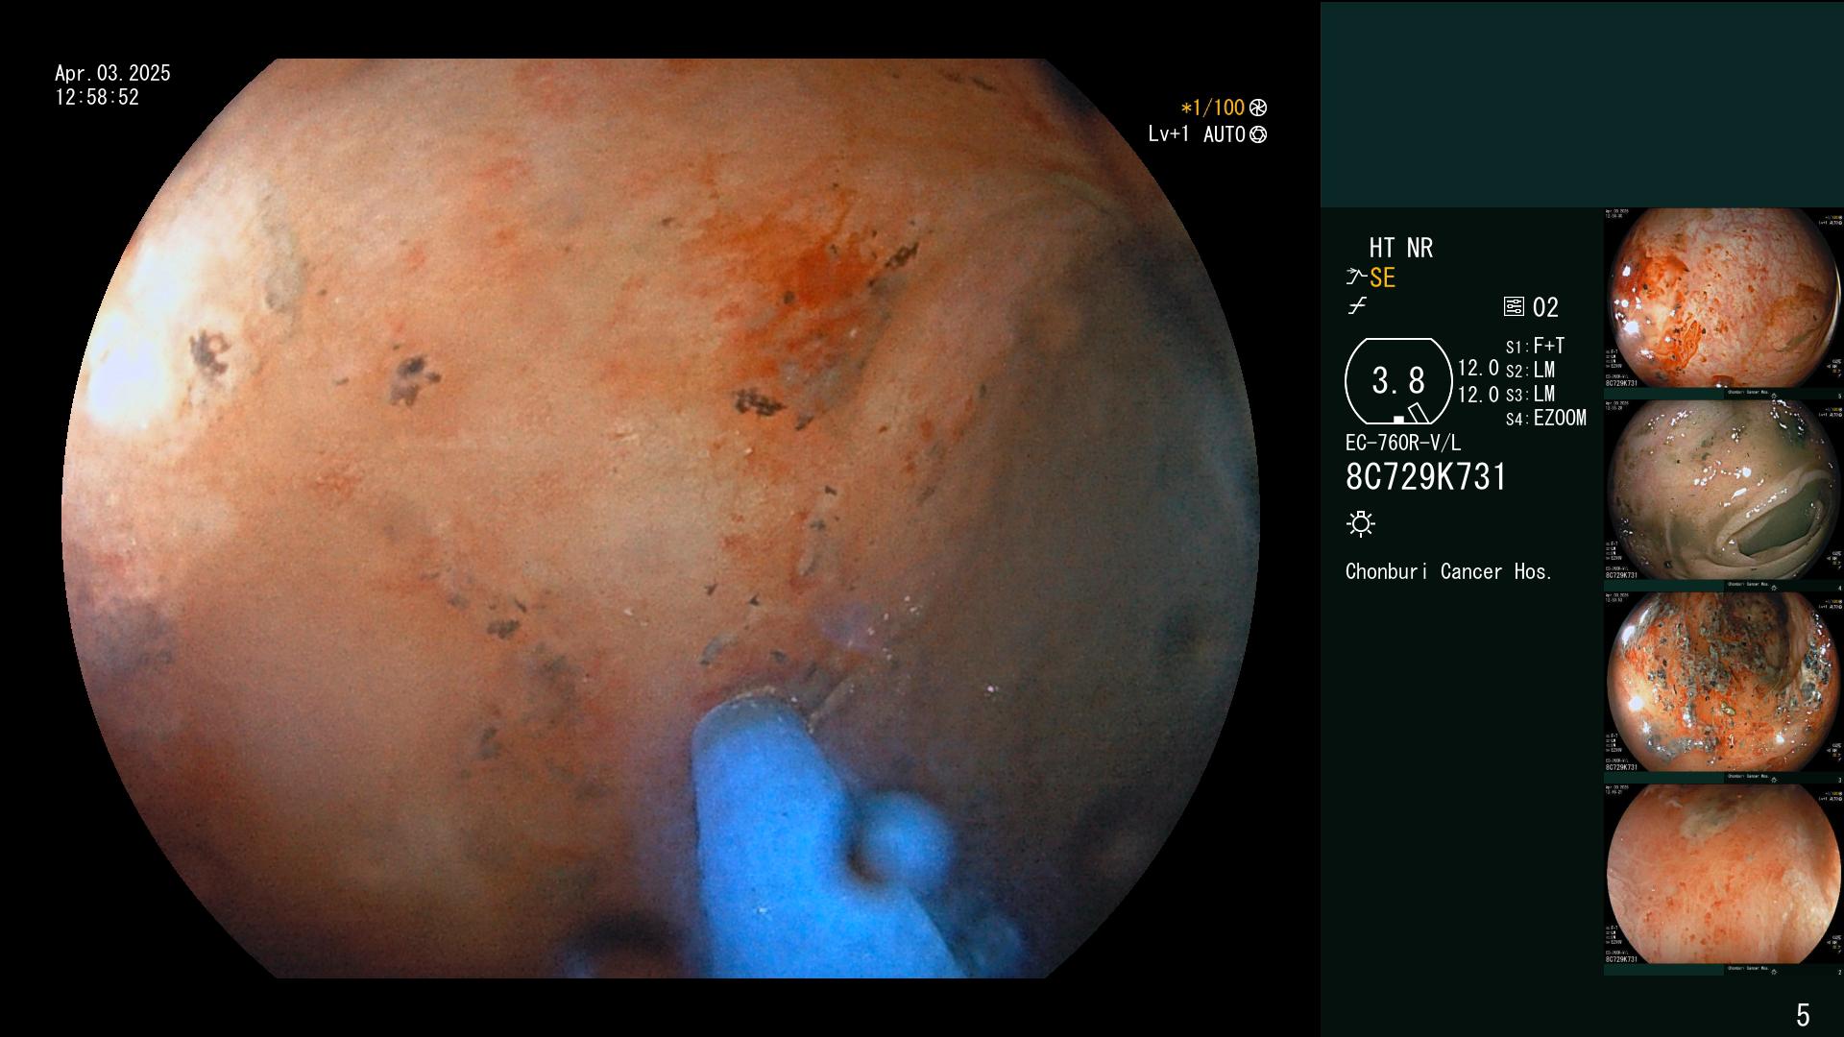1844x1037 pixels.
Task: Click the scope tip diagram showing 3.8
Action: point(1398,381)
